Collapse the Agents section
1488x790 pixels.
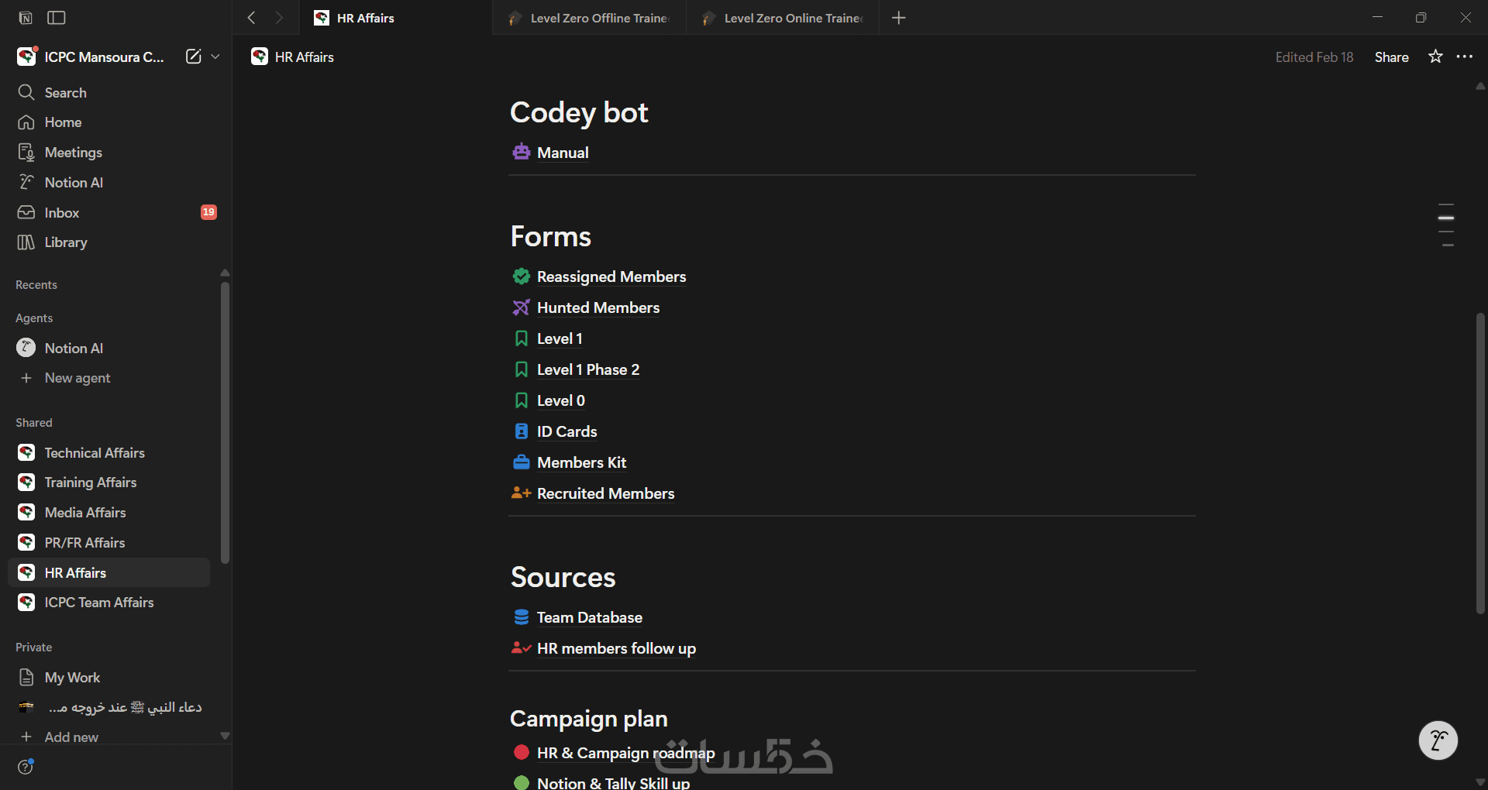coord(34,318)
